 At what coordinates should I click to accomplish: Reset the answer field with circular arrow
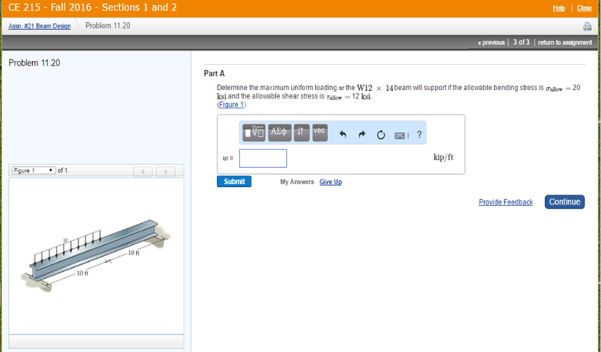point(381,134)
